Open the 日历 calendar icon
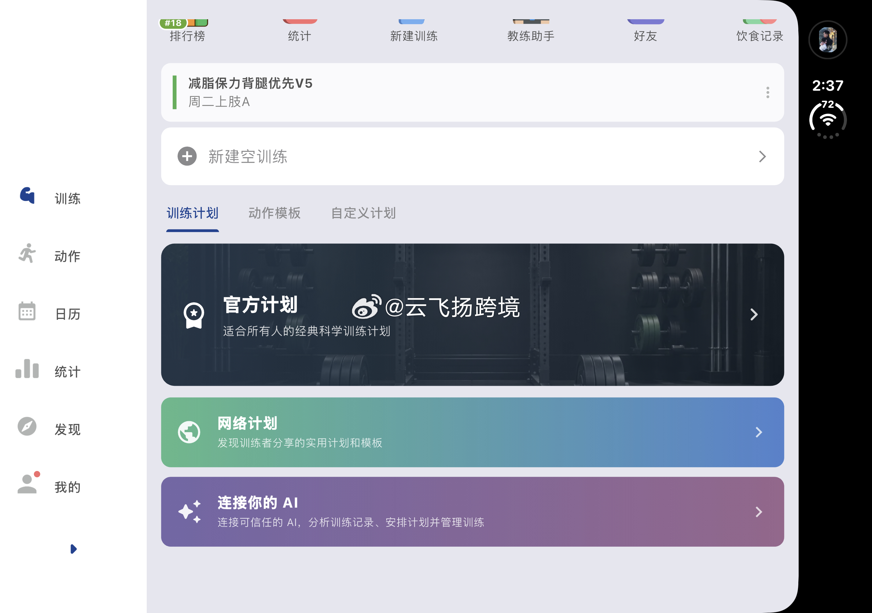Viewport: 872px width, 613px height. (27, 311)
